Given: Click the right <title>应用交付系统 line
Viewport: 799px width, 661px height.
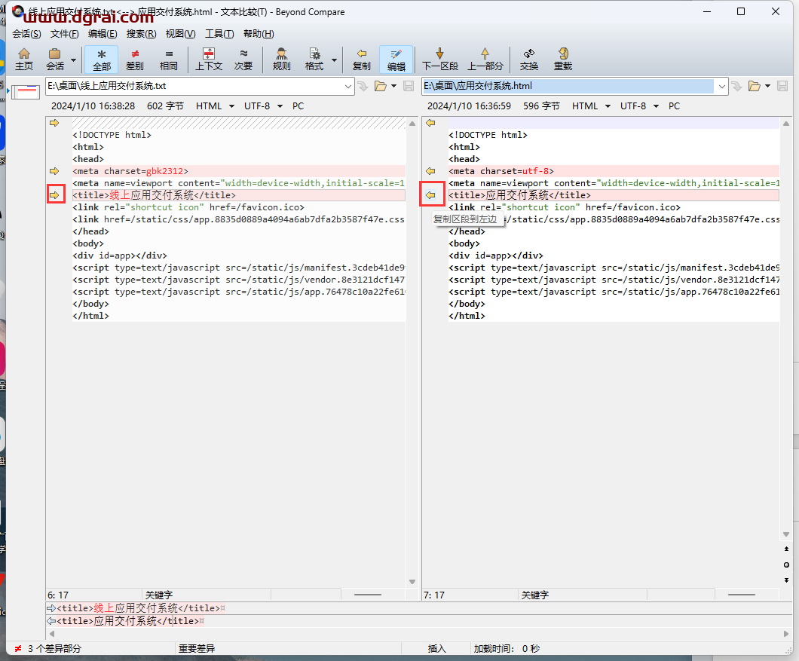Looking at the screenshot, I should 614,195.
